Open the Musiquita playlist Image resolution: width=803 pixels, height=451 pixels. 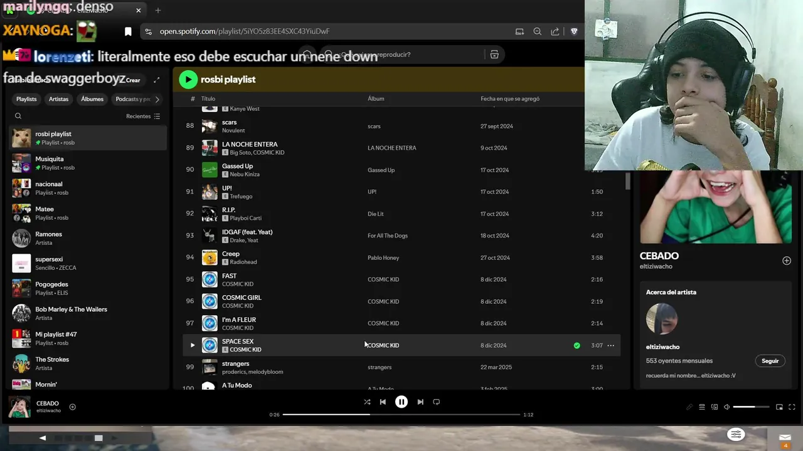tap(88, 163)
